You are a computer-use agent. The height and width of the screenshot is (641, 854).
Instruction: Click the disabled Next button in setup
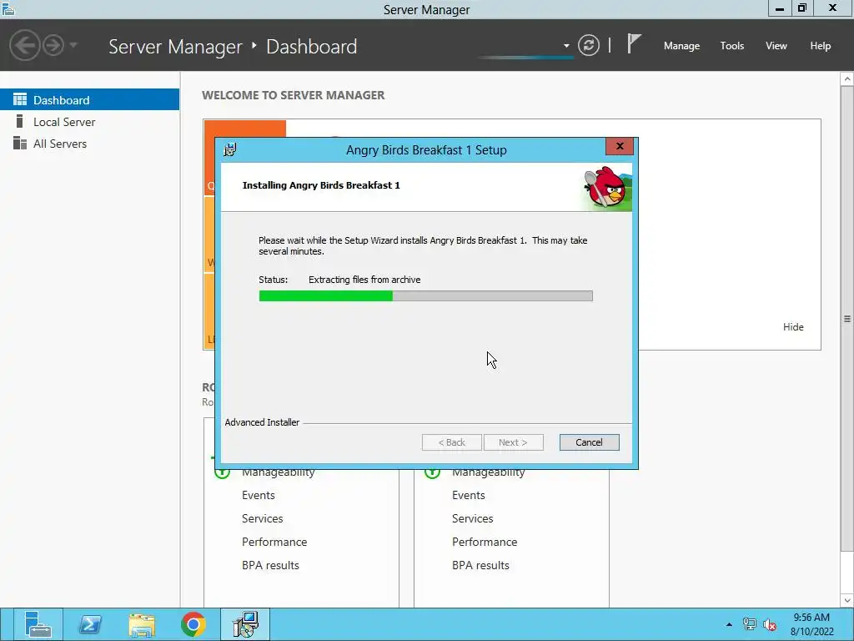click(x=513, y=442)
